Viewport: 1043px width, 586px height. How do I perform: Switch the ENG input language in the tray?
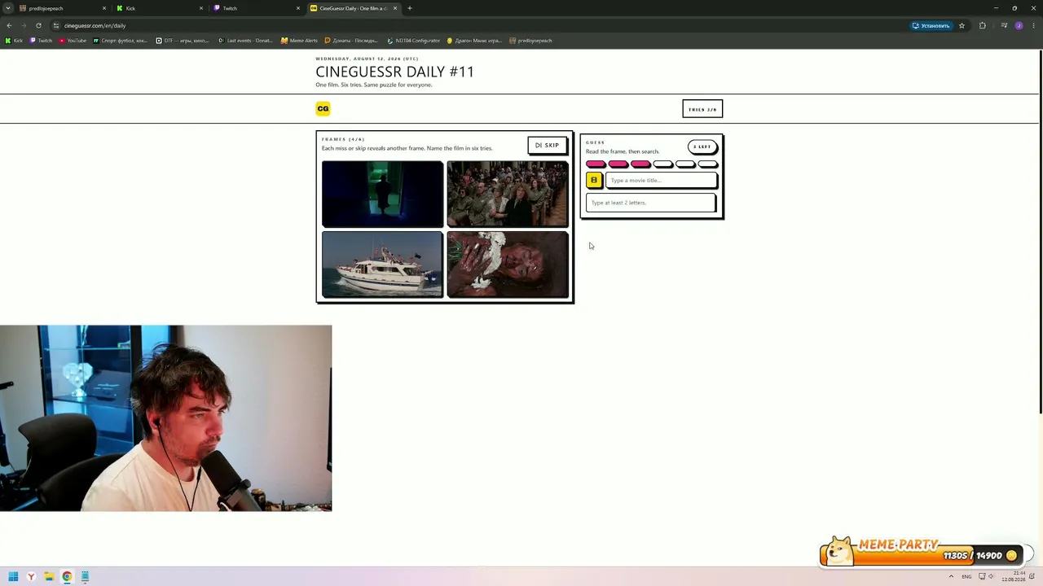click(x=966, y=576)
